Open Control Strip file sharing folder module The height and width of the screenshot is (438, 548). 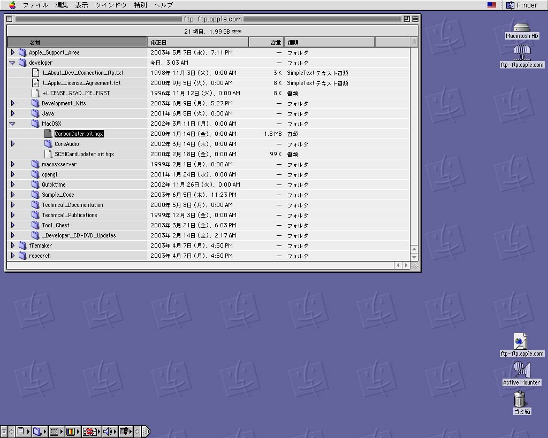pyautogui.click(x=40, y=432)
